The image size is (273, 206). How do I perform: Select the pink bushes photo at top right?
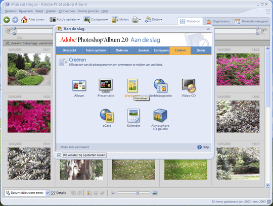(x=238, y=69)
